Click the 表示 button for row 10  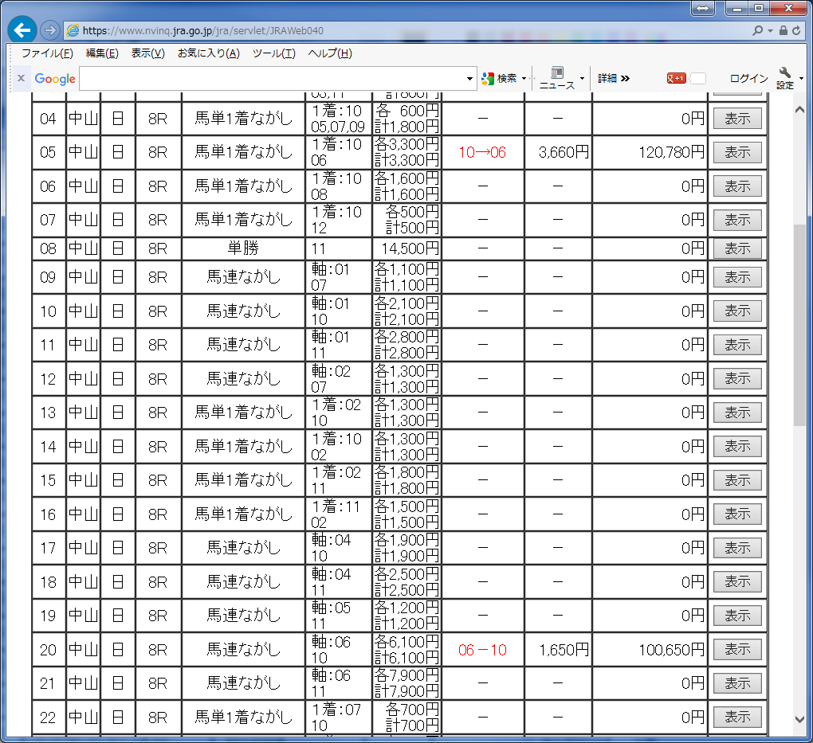[x=737, y=311]
